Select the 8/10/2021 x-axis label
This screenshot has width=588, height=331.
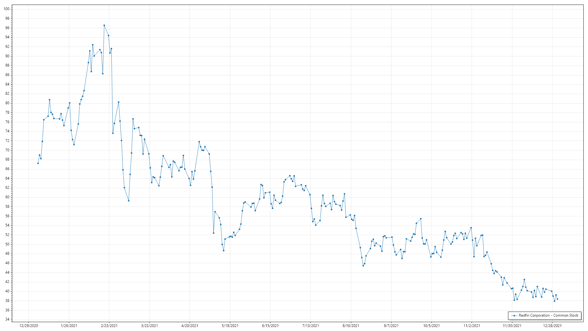point(351,325)
